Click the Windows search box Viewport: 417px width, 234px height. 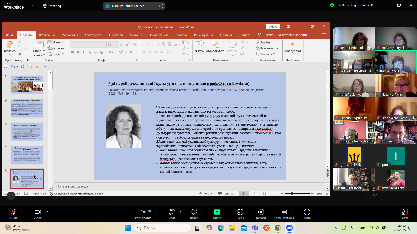163,228
